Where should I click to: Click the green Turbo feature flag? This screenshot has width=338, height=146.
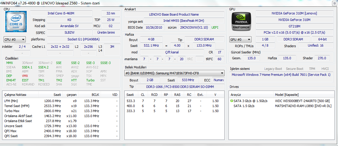90,80
